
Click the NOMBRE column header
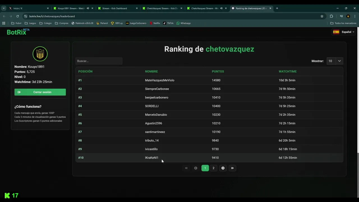[x=151, y=72]
